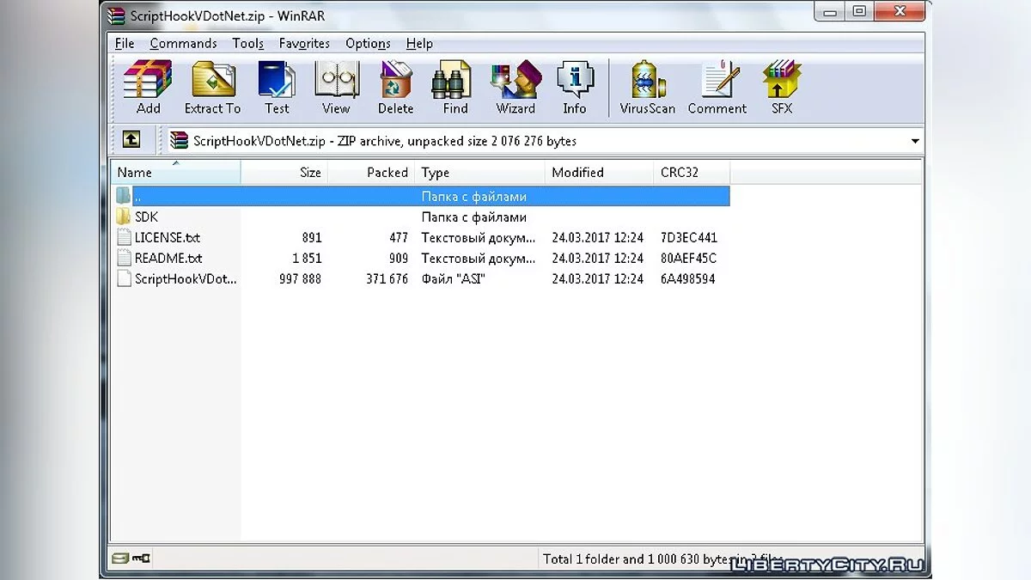Add a Comment to the archive

[x=717, y=88]
